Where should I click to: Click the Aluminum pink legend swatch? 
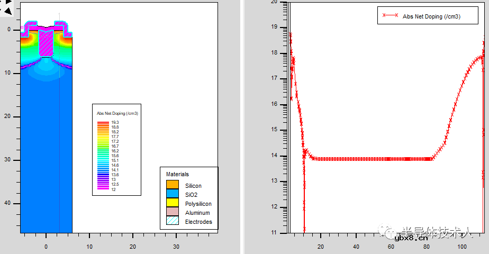(x=173, y=212)
